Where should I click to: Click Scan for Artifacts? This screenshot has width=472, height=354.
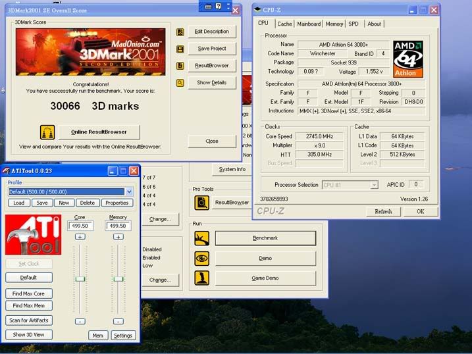click(x=29, y=320)
